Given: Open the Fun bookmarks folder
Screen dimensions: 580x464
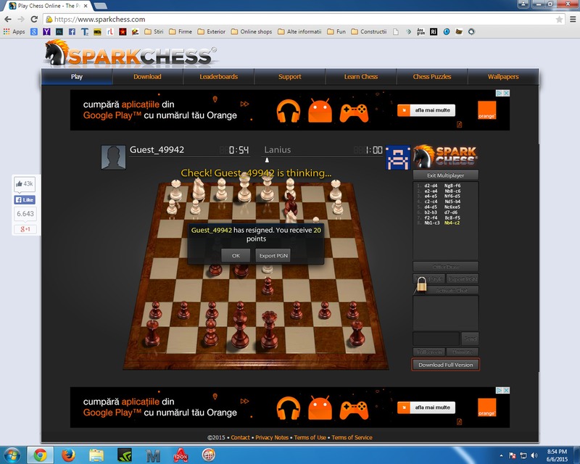Looking at the screenshot, I should pyautogui.click(x=336, y=32).
